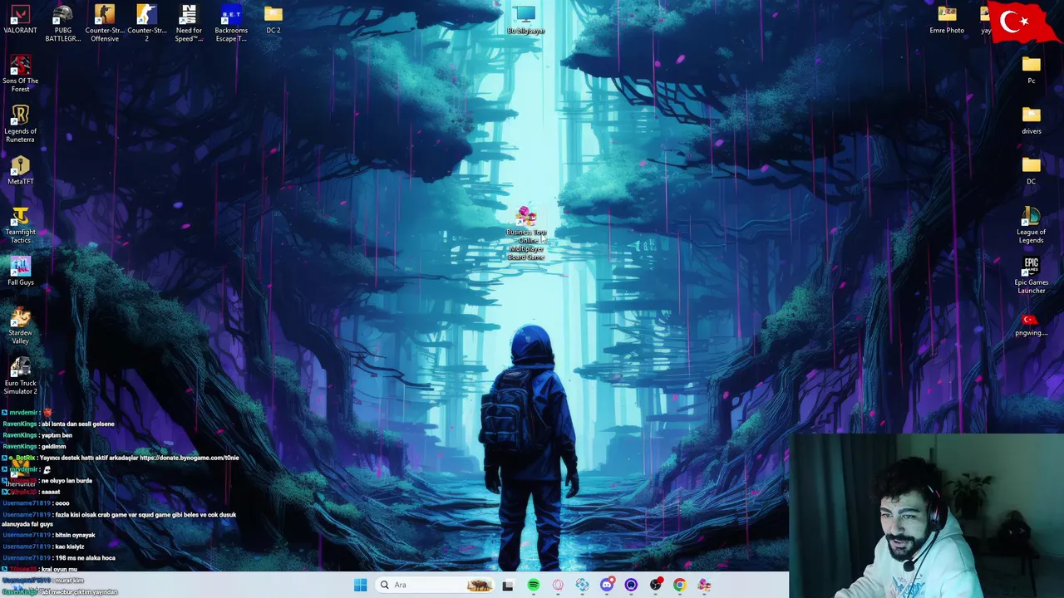Click the Ara taskbar search box
Screen dimensions: 1064x598
pyautogui.click(x=436, y=585)
